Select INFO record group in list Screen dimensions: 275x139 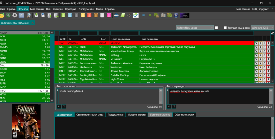coord(25,91)
